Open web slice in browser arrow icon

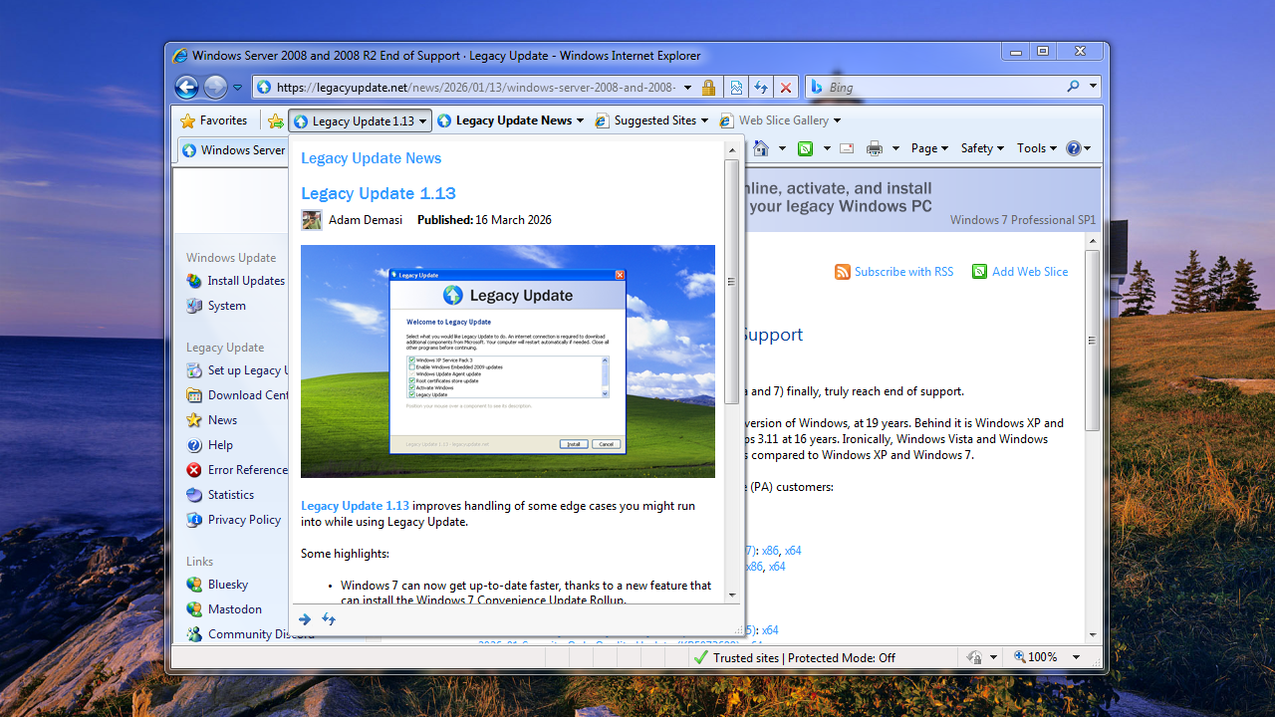(305, 619)
